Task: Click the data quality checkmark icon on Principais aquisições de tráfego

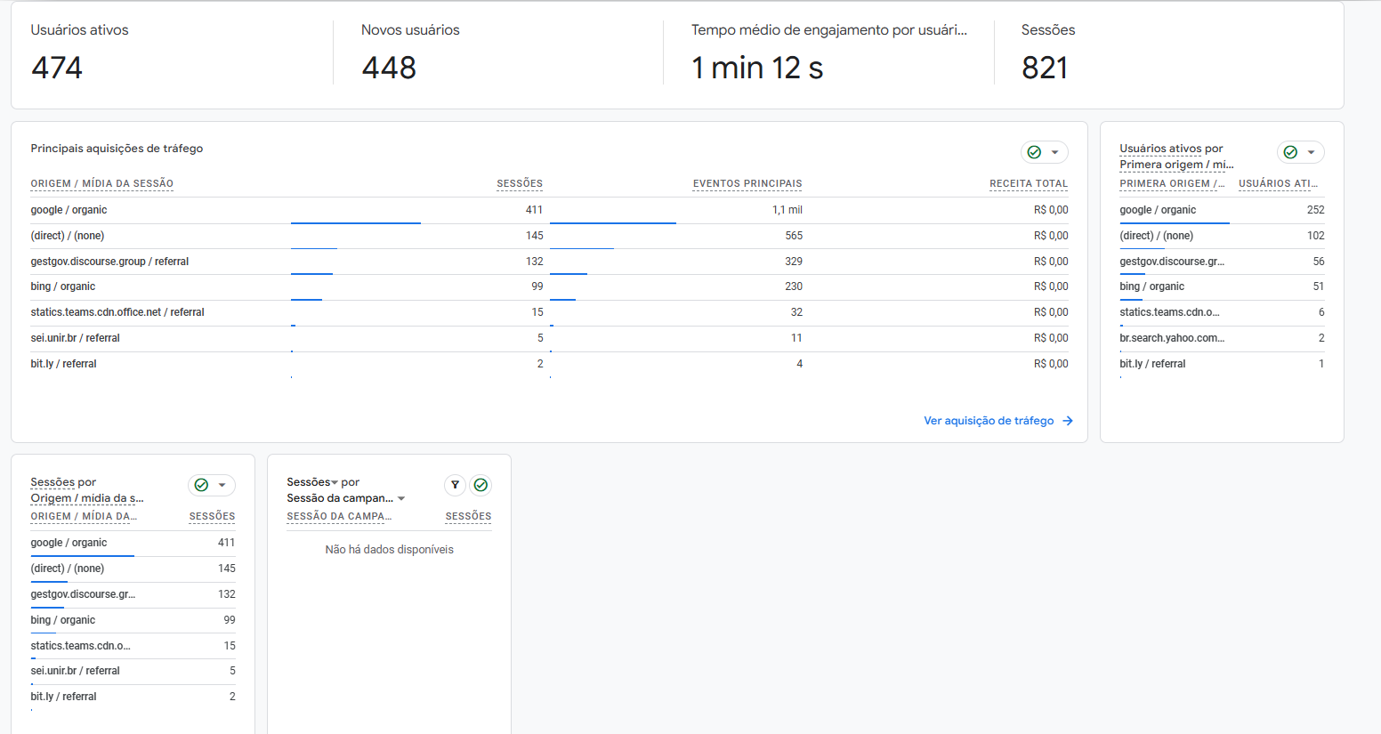Action: click(1034, 152)
